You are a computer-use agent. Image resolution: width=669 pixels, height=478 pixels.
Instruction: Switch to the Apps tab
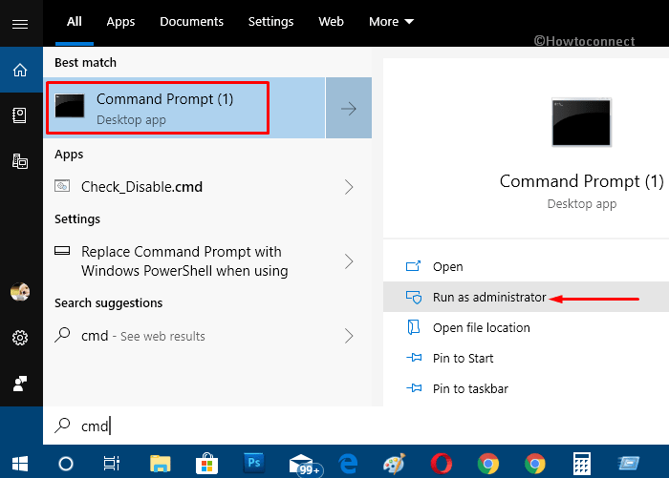(x=120, y=22)
